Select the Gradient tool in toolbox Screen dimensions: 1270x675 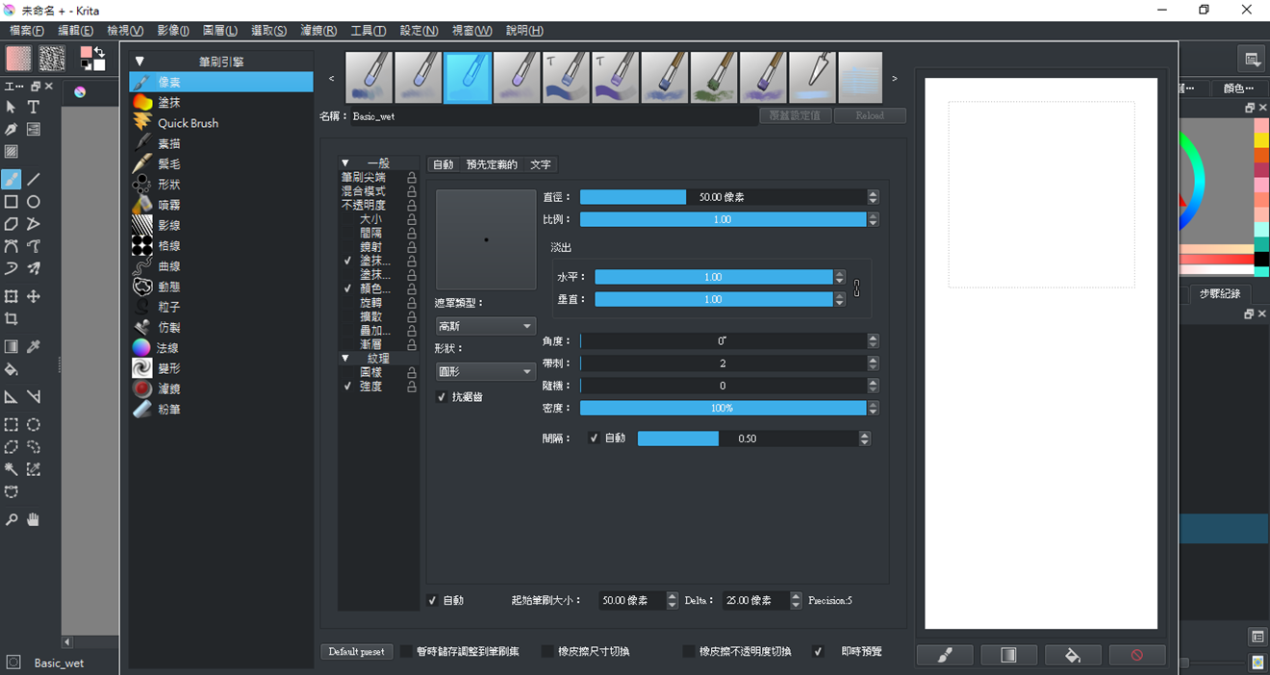click(12, 347)
